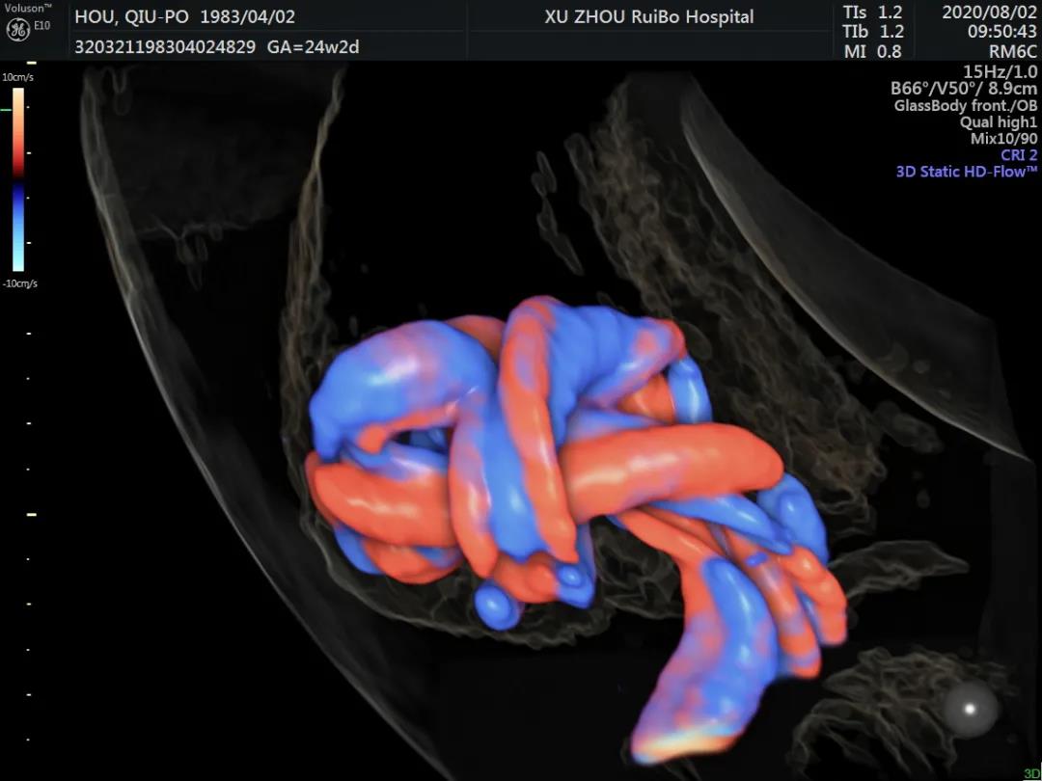Click the 10cm/s upper velocity limit label
Screen dimensions: 1042x781
(x=17, y=77)
